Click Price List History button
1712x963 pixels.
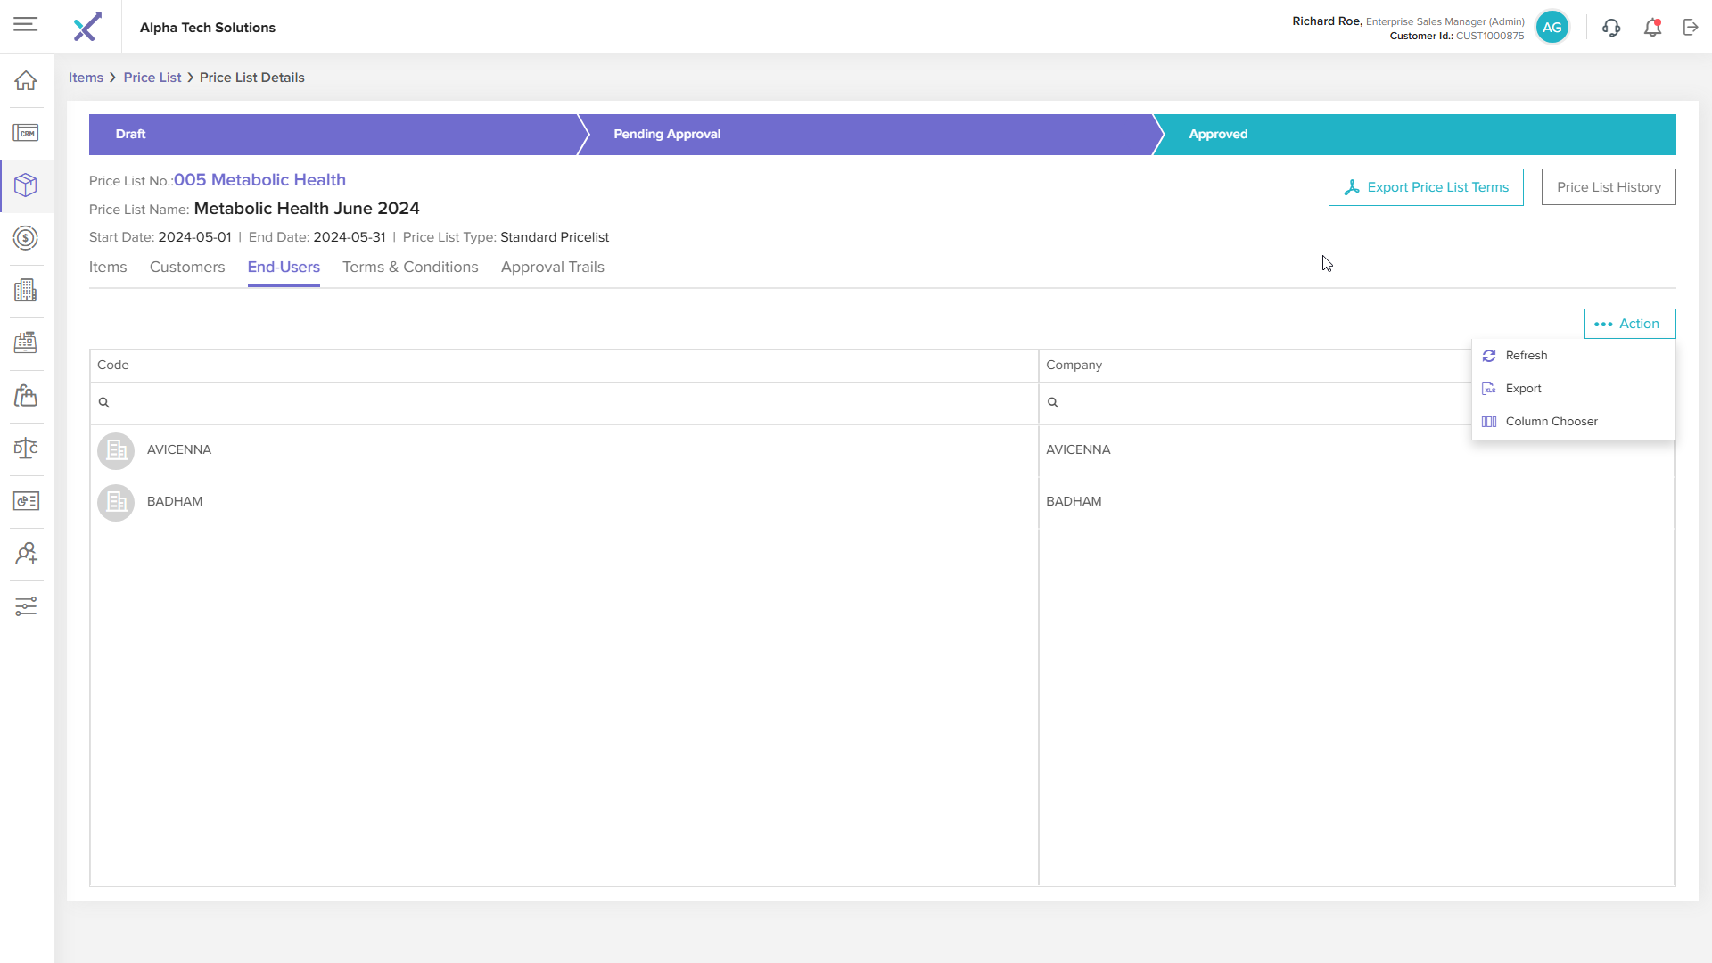tap(1608, 187)
